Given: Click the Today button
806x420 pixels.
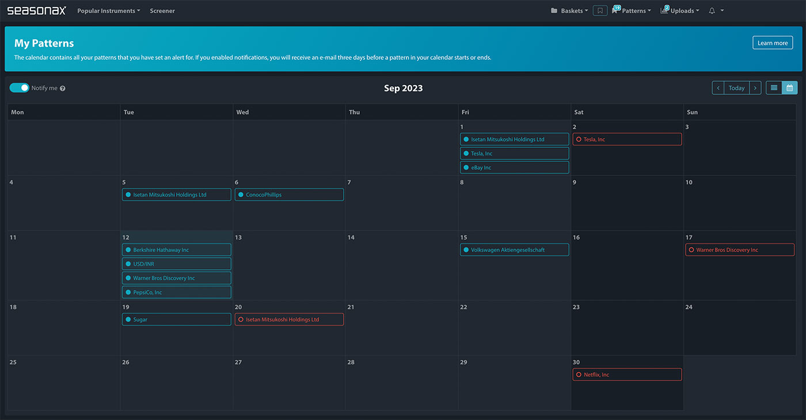Looking at the screenshot, I should (x=736, y=88).
